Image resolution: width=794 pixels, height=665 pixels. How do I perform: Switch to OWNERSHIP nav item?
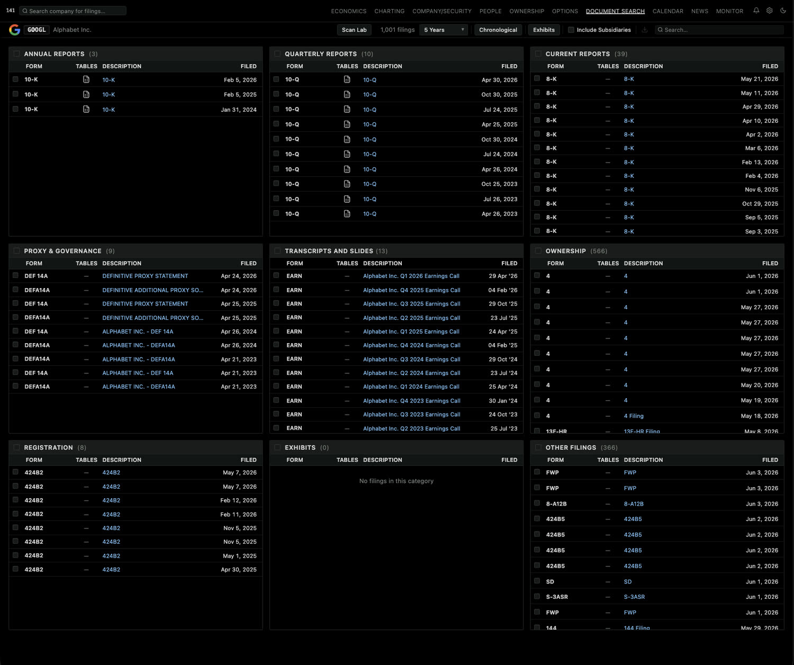pos(527,11)
